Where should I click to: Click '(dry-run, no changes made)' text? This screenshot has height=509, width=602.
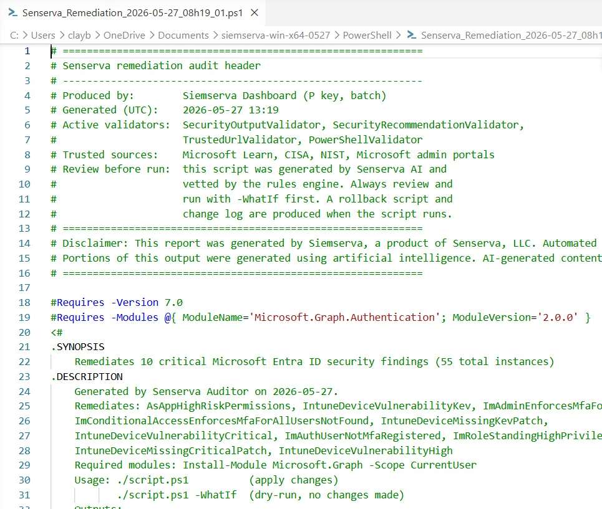point(327,495)
